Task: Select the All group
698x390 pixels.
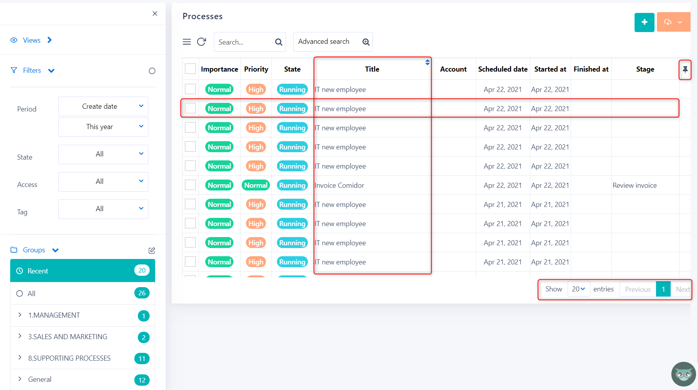Action: 83,293
